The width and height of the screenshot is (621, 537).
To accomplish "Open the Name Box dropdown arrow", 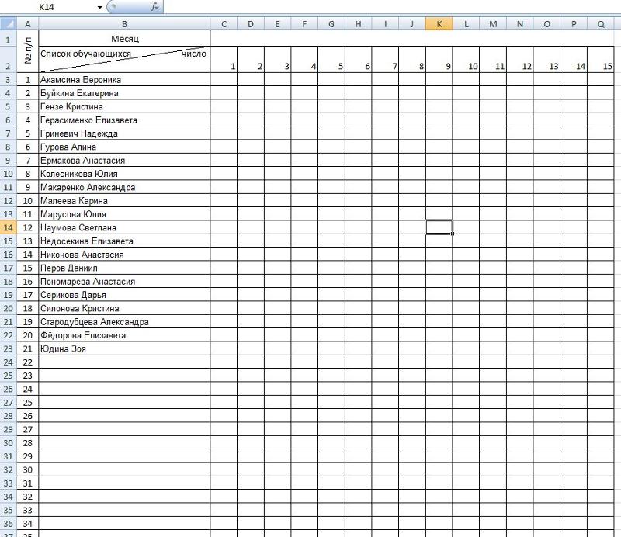I will 99,7.
